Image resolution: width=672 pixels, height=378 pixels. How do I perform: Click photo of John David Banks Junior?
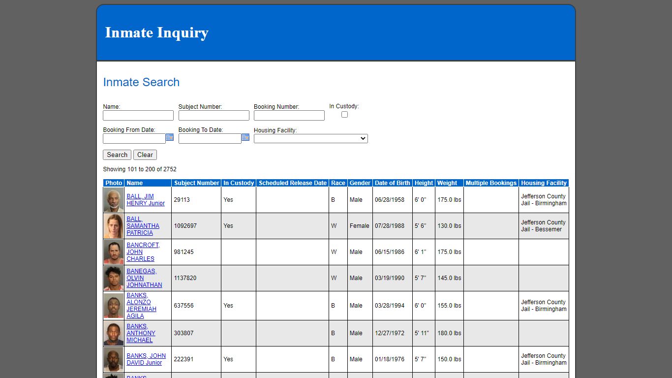114,359
